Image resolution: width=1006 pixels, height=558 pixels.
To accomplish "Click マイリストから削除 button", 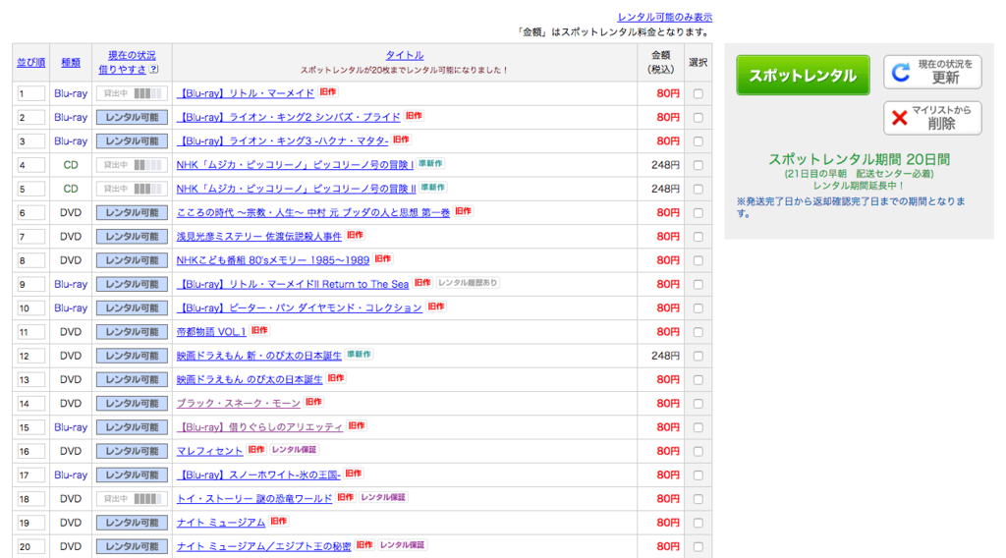I will 932,118.
